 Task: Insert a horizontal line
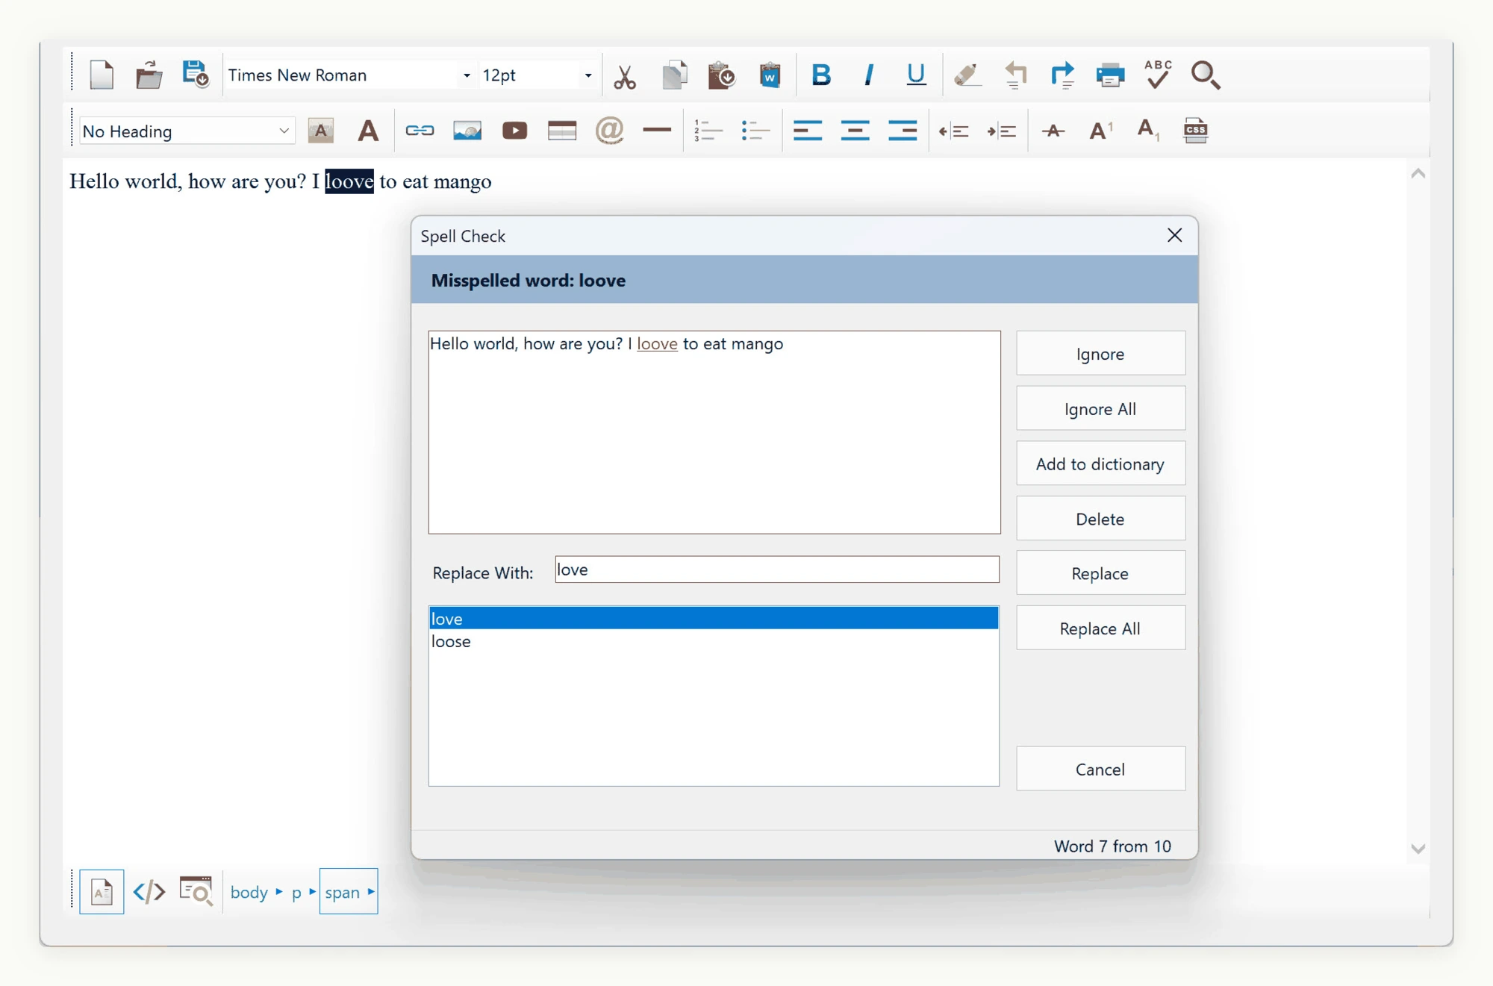(657, 131)
